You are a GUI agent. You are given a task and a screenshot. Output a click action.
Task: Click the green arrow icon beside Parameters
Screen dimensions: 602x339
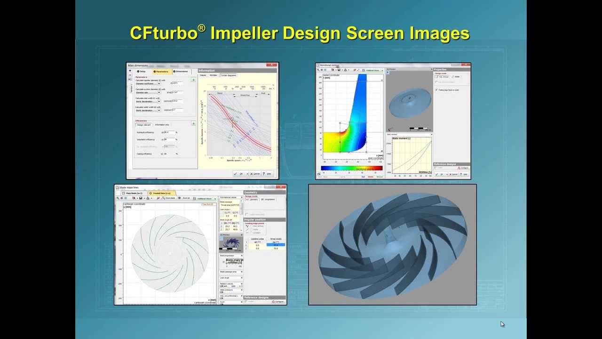pos(193,80)
